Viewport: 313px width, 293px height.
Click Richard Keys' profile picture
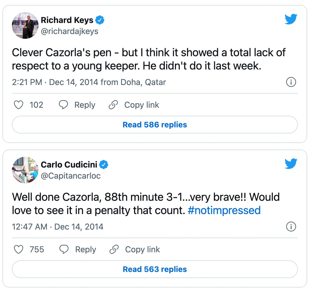[25, 25]
